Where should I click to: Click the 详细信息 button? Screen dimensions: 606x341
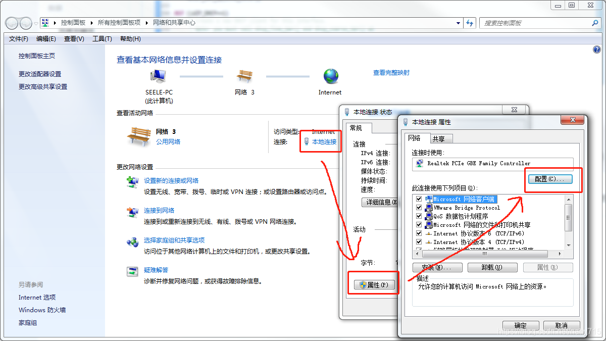pyautogui.click(x=380, y=202)
